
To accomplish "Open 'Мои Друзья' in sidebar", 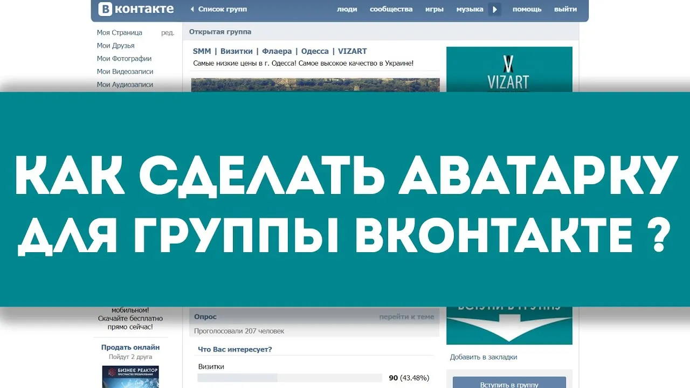I will click(x=116, y=46).
